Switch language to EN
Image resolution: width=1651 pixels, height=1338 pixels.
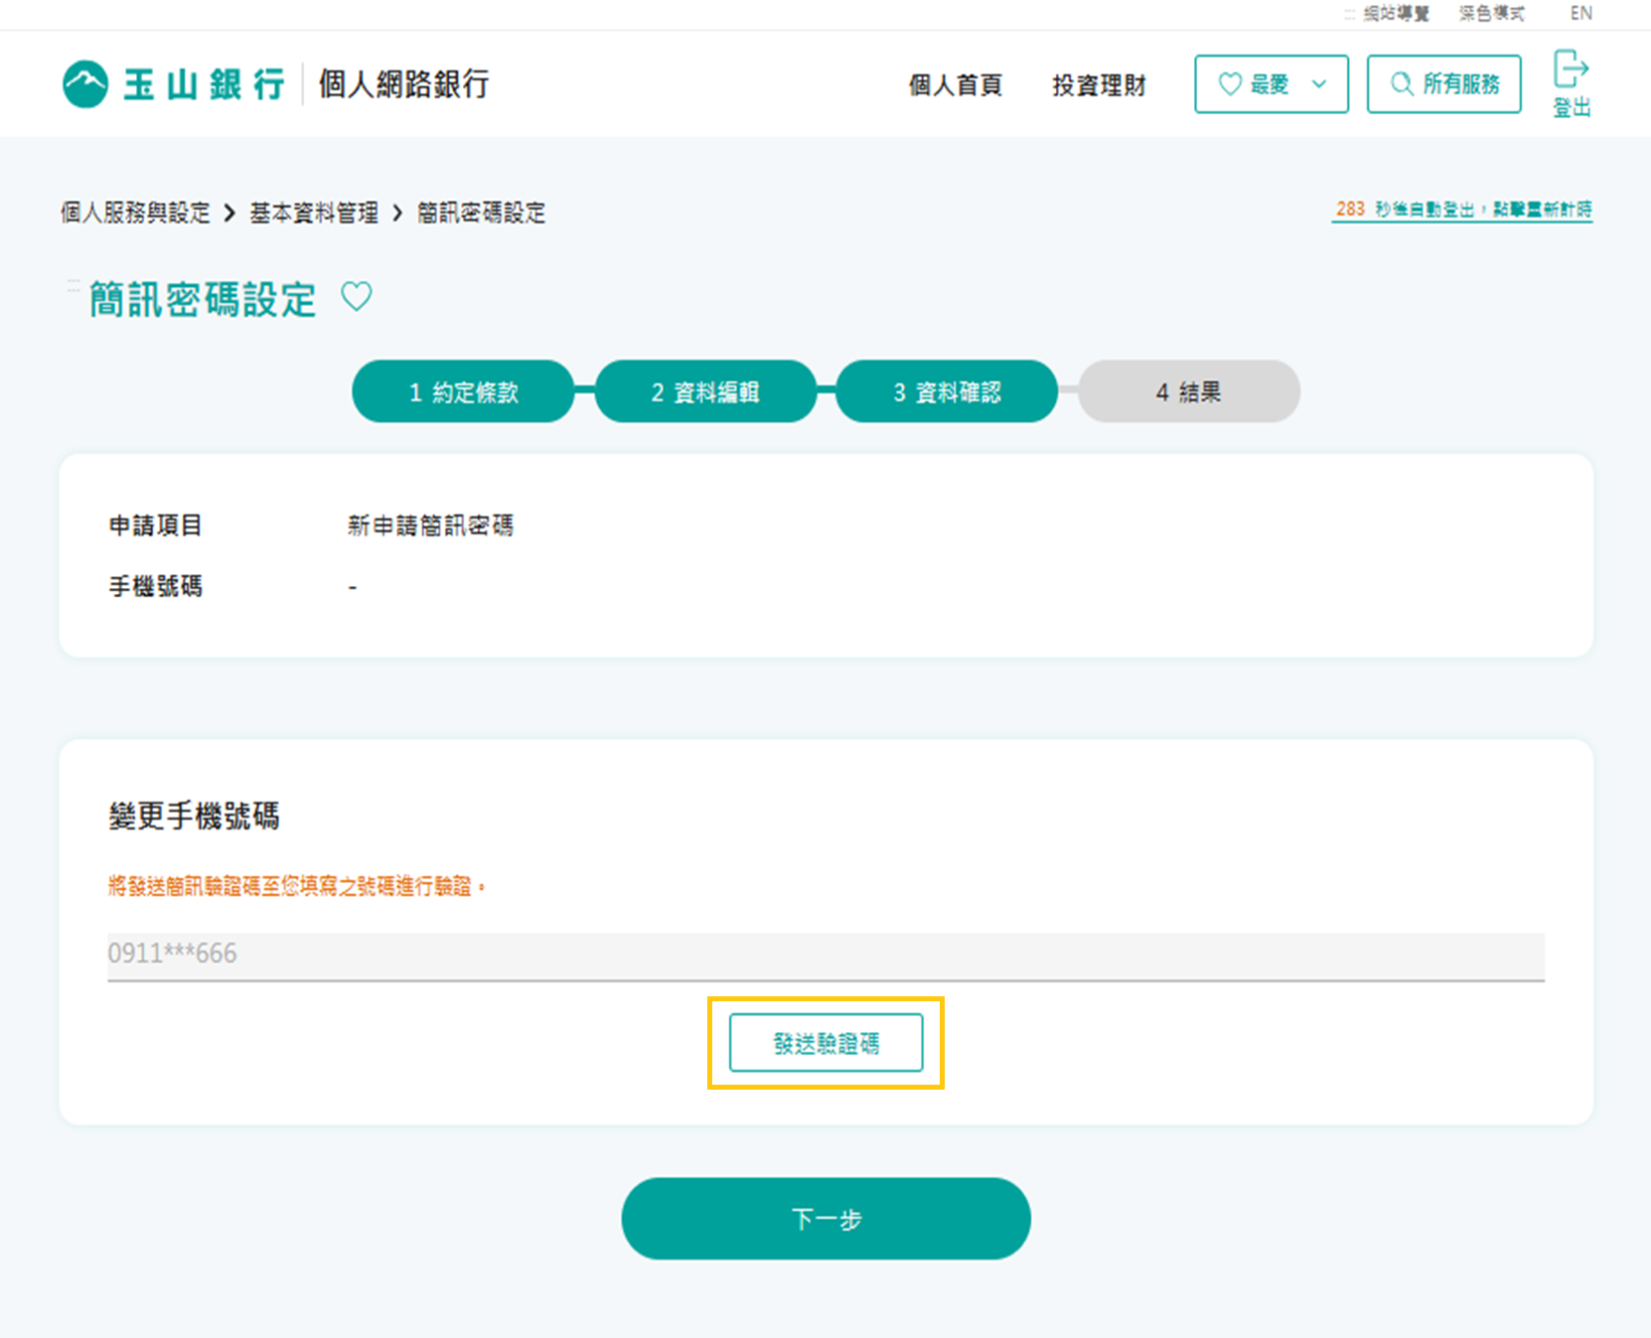coord(1581,13)
